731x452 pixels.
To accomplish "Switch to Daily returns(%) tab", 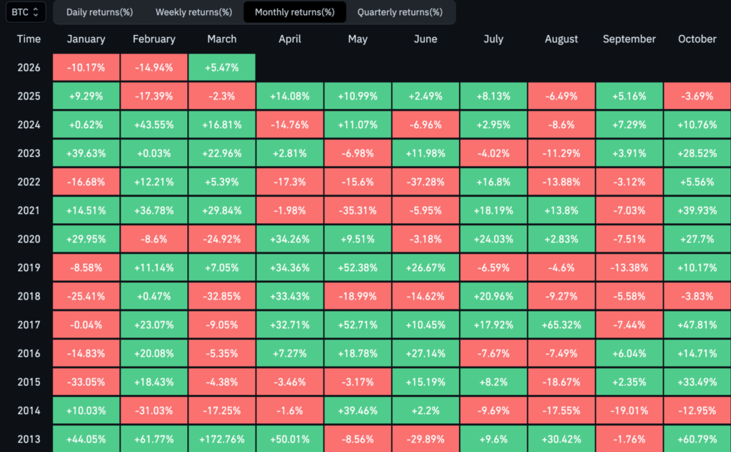I will click(99, 12).
